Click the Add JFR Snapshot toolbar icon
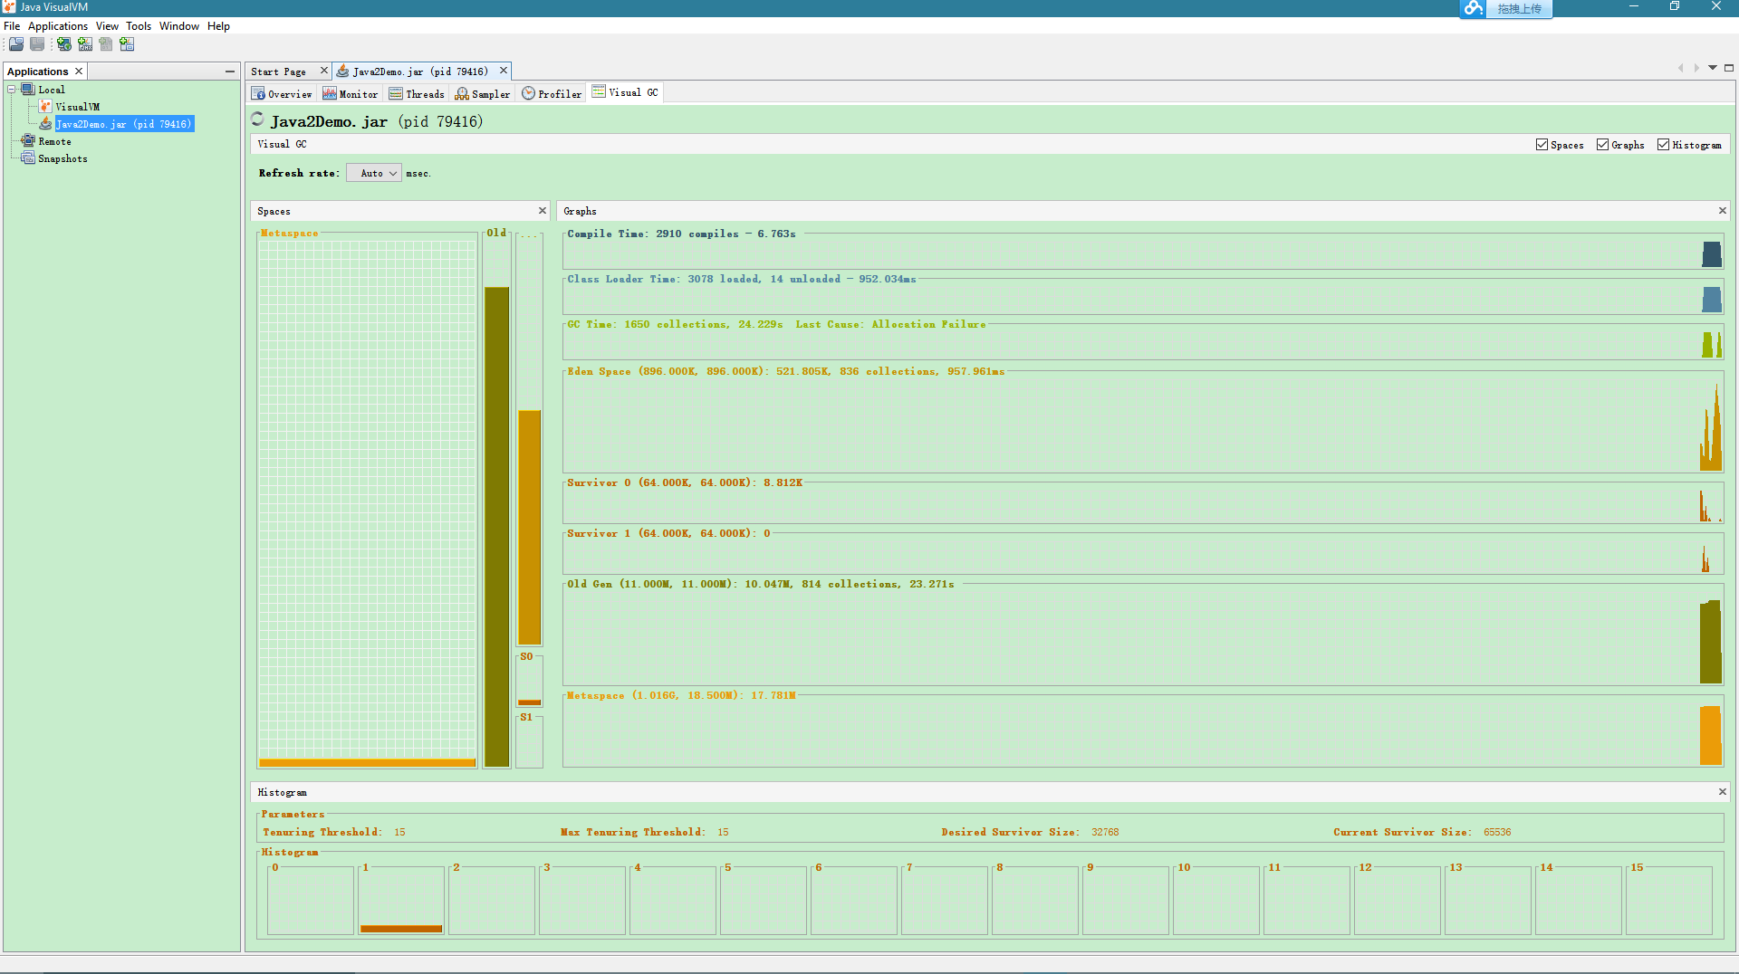 coord(127,44)
